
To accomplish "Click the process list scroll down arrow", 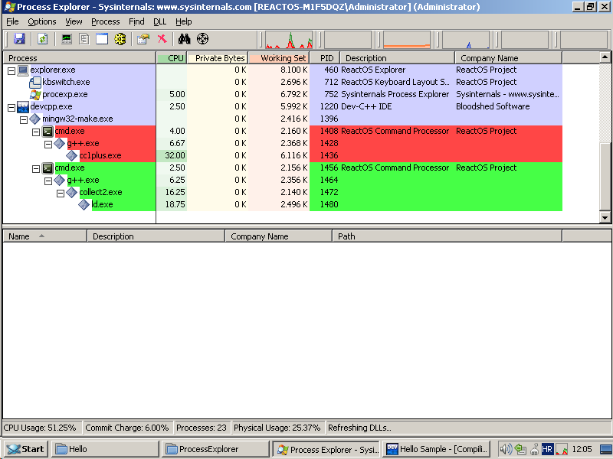I will pos(605,218).
